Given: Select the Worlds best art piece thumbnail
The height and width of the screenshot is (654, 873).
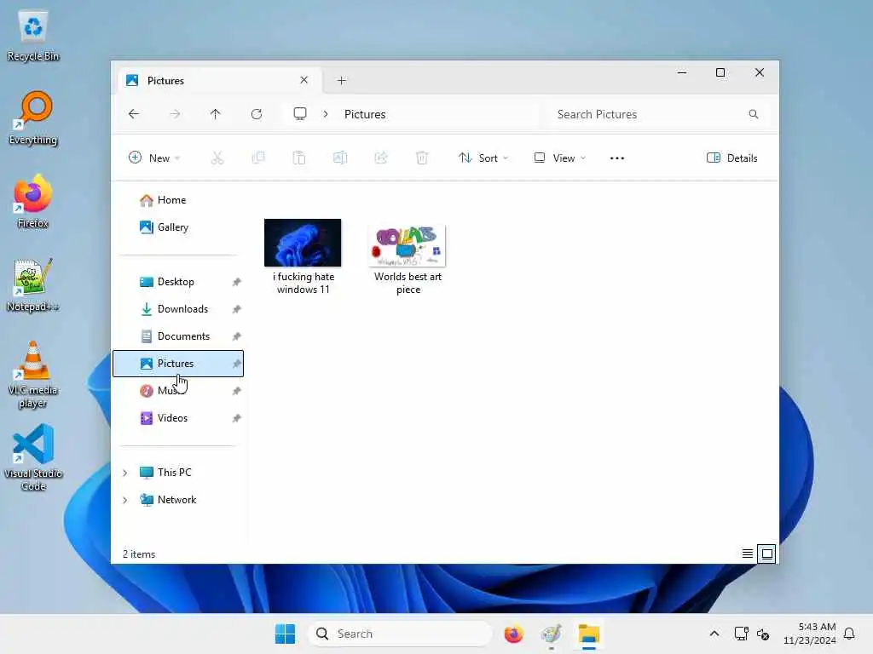Looking at the screenshot, I should click(x=407, y=246).
